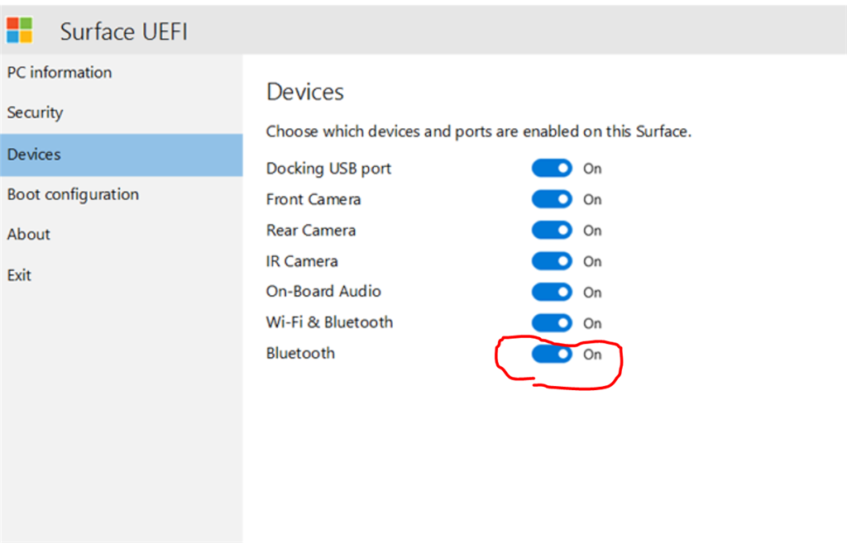Click the Surface UEFI title text

pyautogui.click(x=123, y=32)
